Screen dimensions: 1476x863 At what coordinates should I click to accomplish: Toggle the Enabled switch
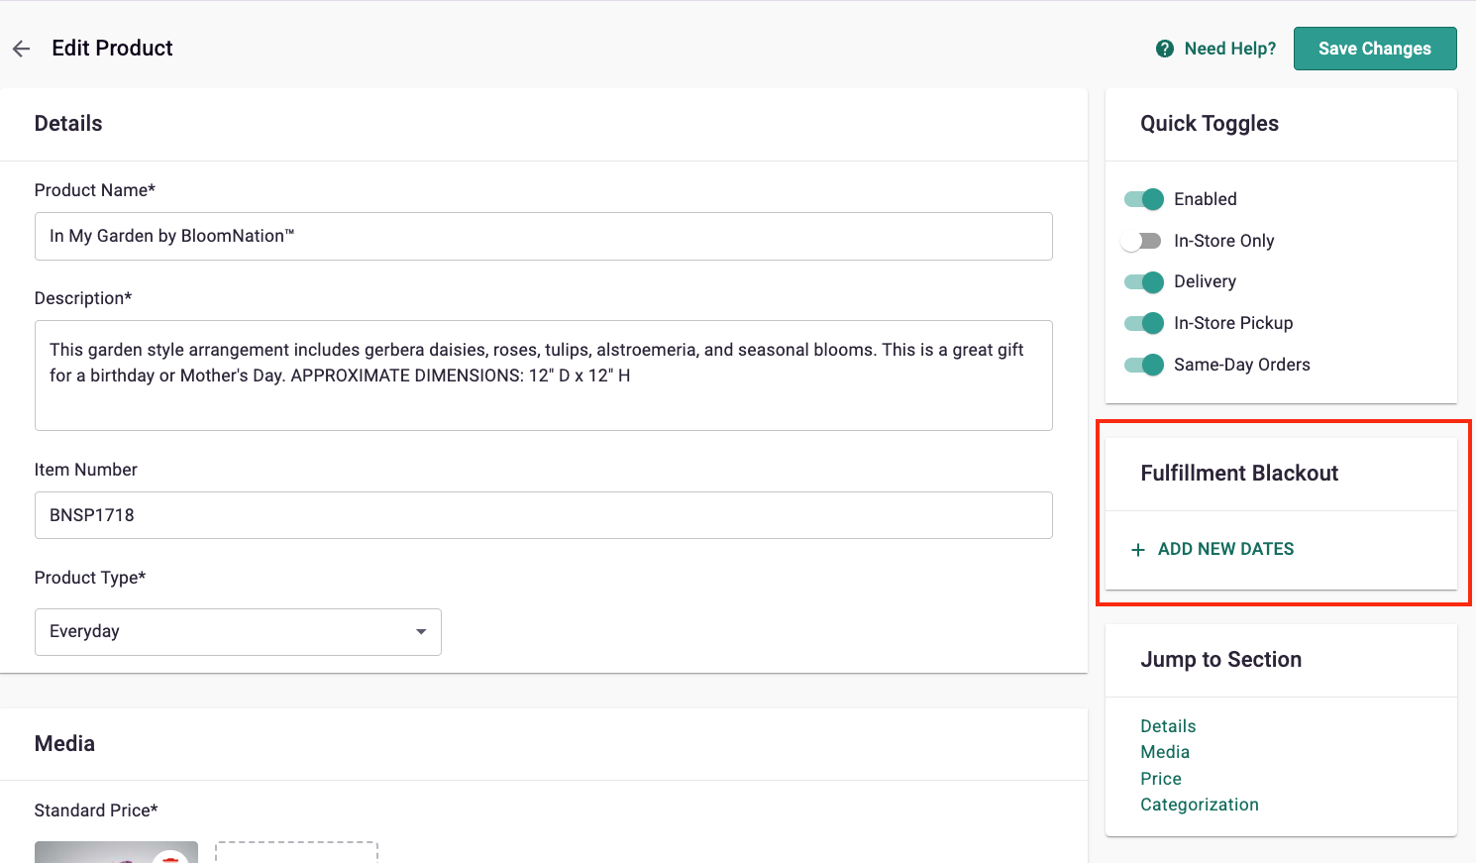[1143, 199]
